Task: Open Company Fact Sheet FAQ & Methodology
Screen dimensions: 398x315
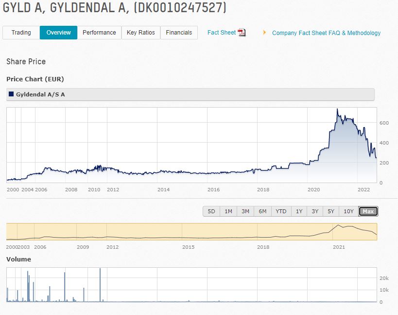Action: point(326,33)
